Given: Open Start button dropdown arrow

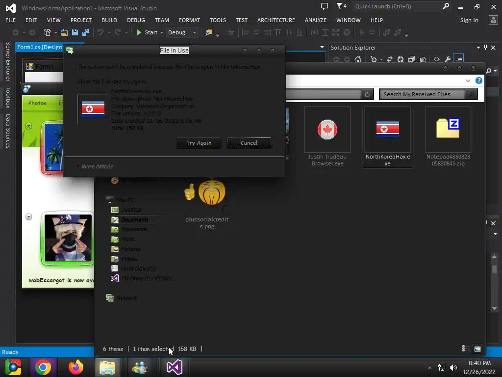Looking at the screenshot, I should pos(162,33).
